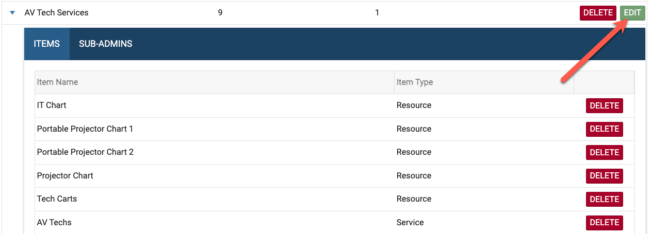Click the AV Techs item name

click(54, 223)
